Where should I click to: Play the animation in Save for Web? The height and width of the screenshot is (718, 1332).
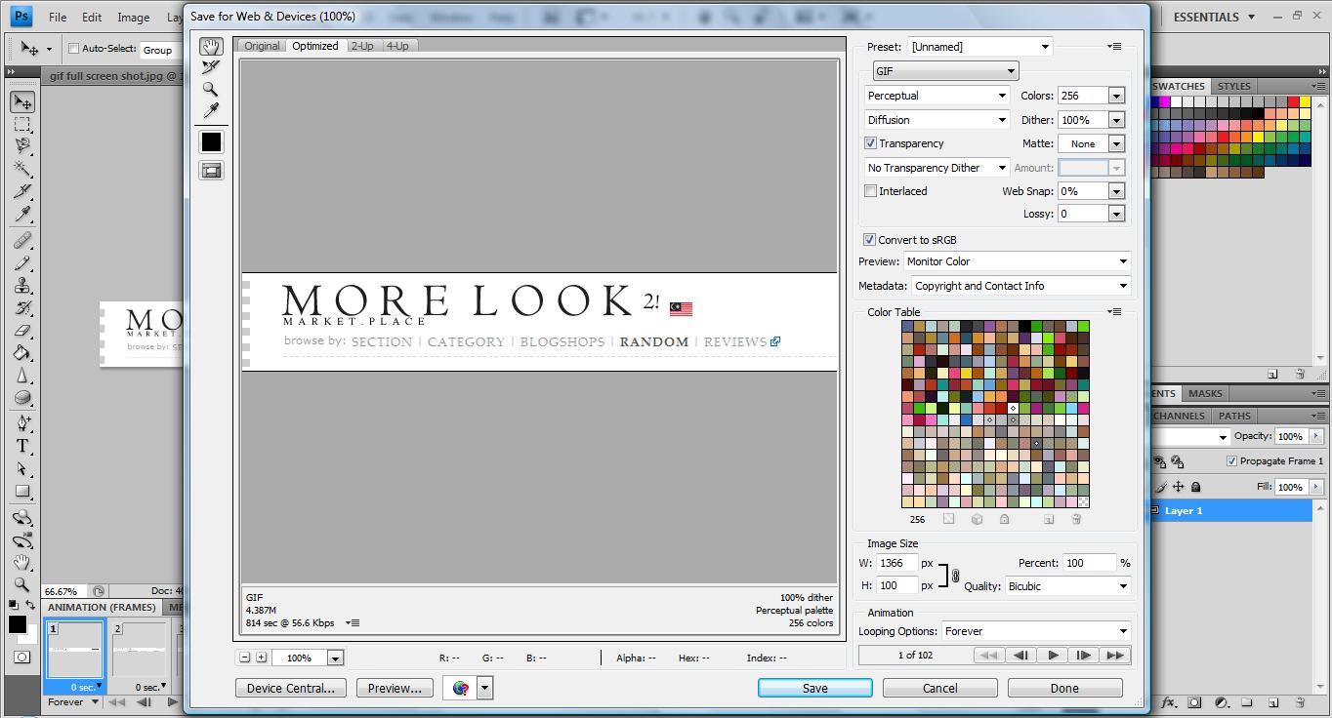click(x=1052, y=656)
